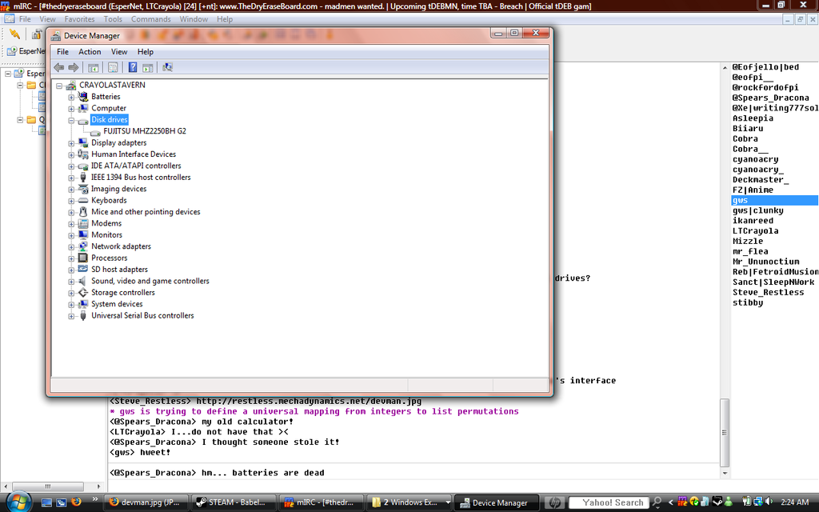
Task: Collapse the CRAYOLASTAVERN root node
Action: (59, 85)
